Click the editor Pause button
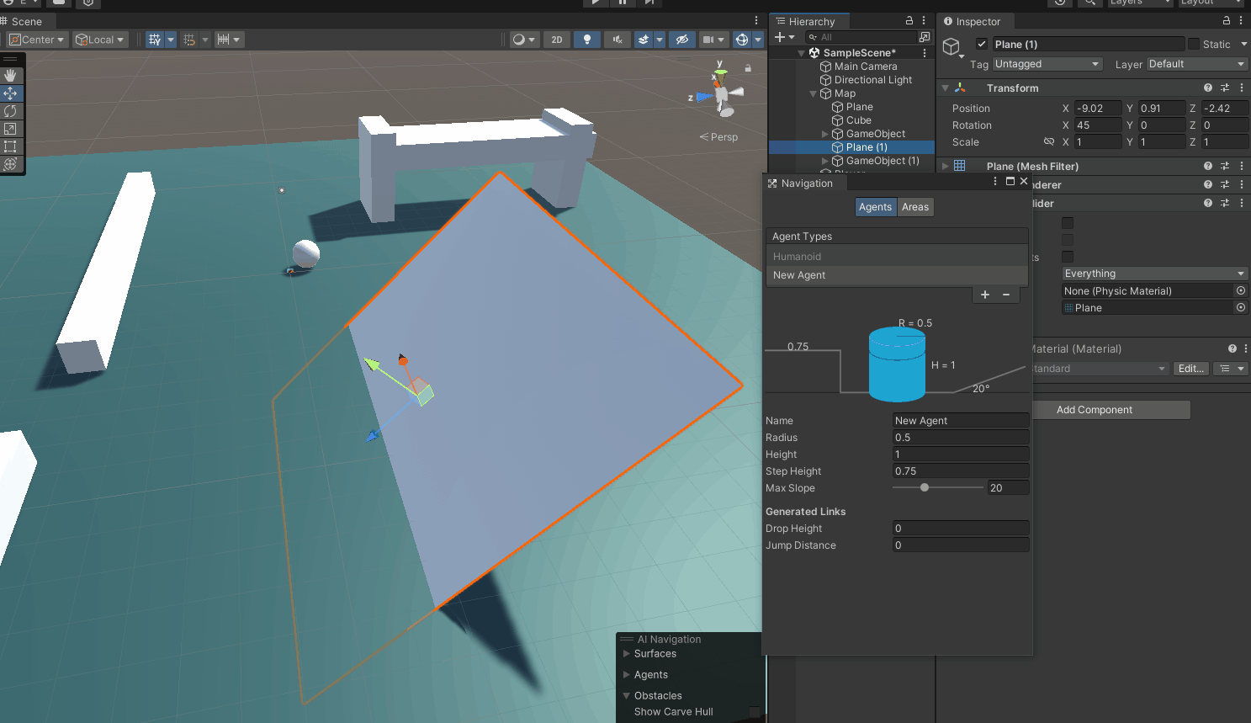Screen dimensions: 1251x723 pos(623,3)
